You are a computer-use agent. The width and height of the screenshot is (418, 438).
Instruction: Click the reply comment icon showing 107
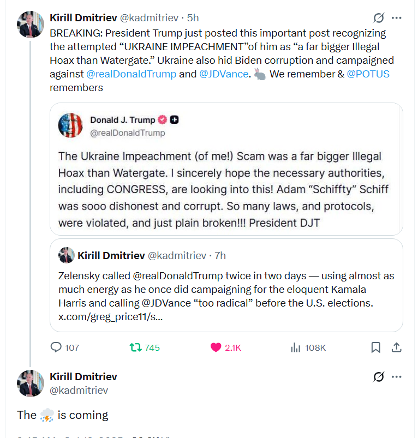click(x=56, y=347)
